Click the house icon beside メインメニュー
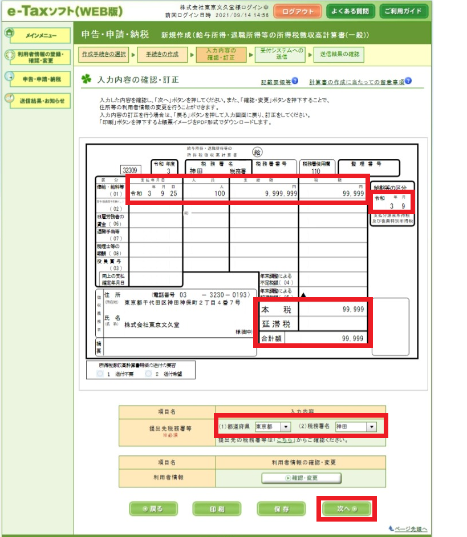Screen dimensions: 467x537 point(9,33)
